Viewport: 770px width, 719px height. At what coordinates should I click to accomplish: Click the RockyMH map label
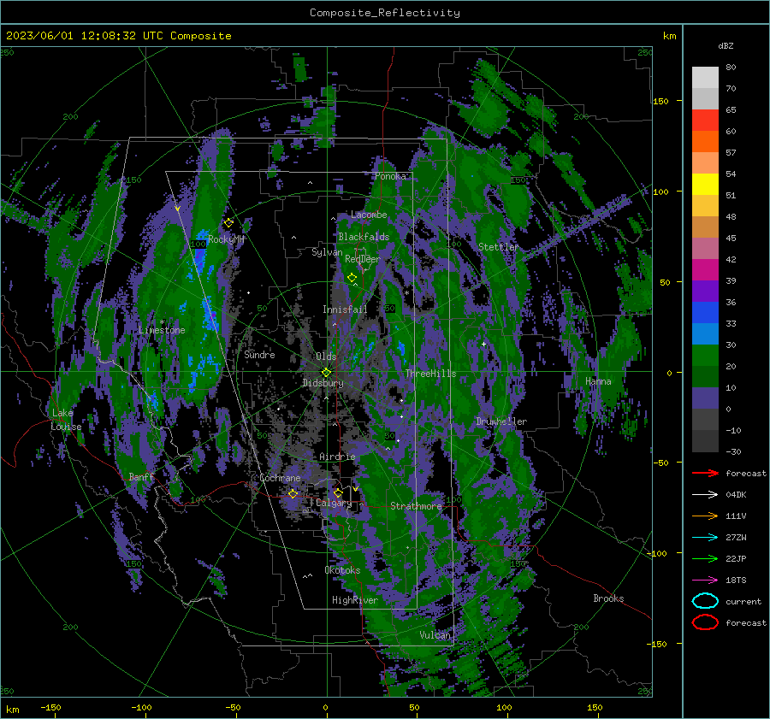(226, 239)
